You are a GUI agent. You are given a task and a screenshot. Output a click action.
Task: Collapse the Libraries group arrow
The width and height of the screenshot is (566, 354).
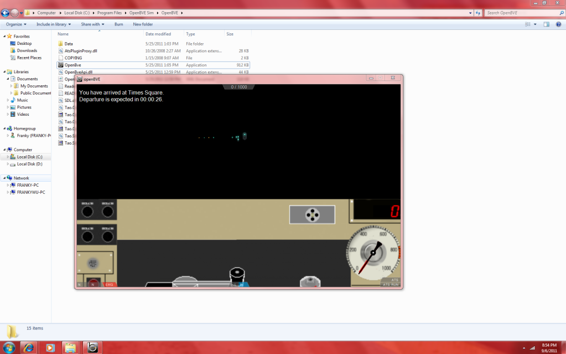(4, 71)
